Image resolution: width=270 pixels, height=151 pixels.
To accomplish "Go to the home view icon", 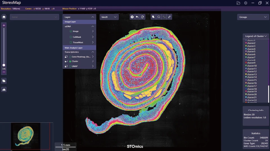I will 4,17.
